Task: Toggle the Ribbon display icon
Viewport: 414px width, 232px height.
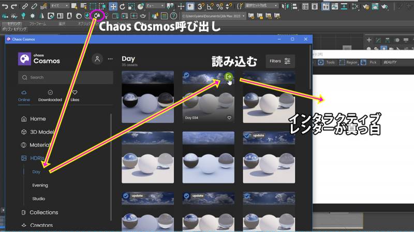Action: [326, 6]
